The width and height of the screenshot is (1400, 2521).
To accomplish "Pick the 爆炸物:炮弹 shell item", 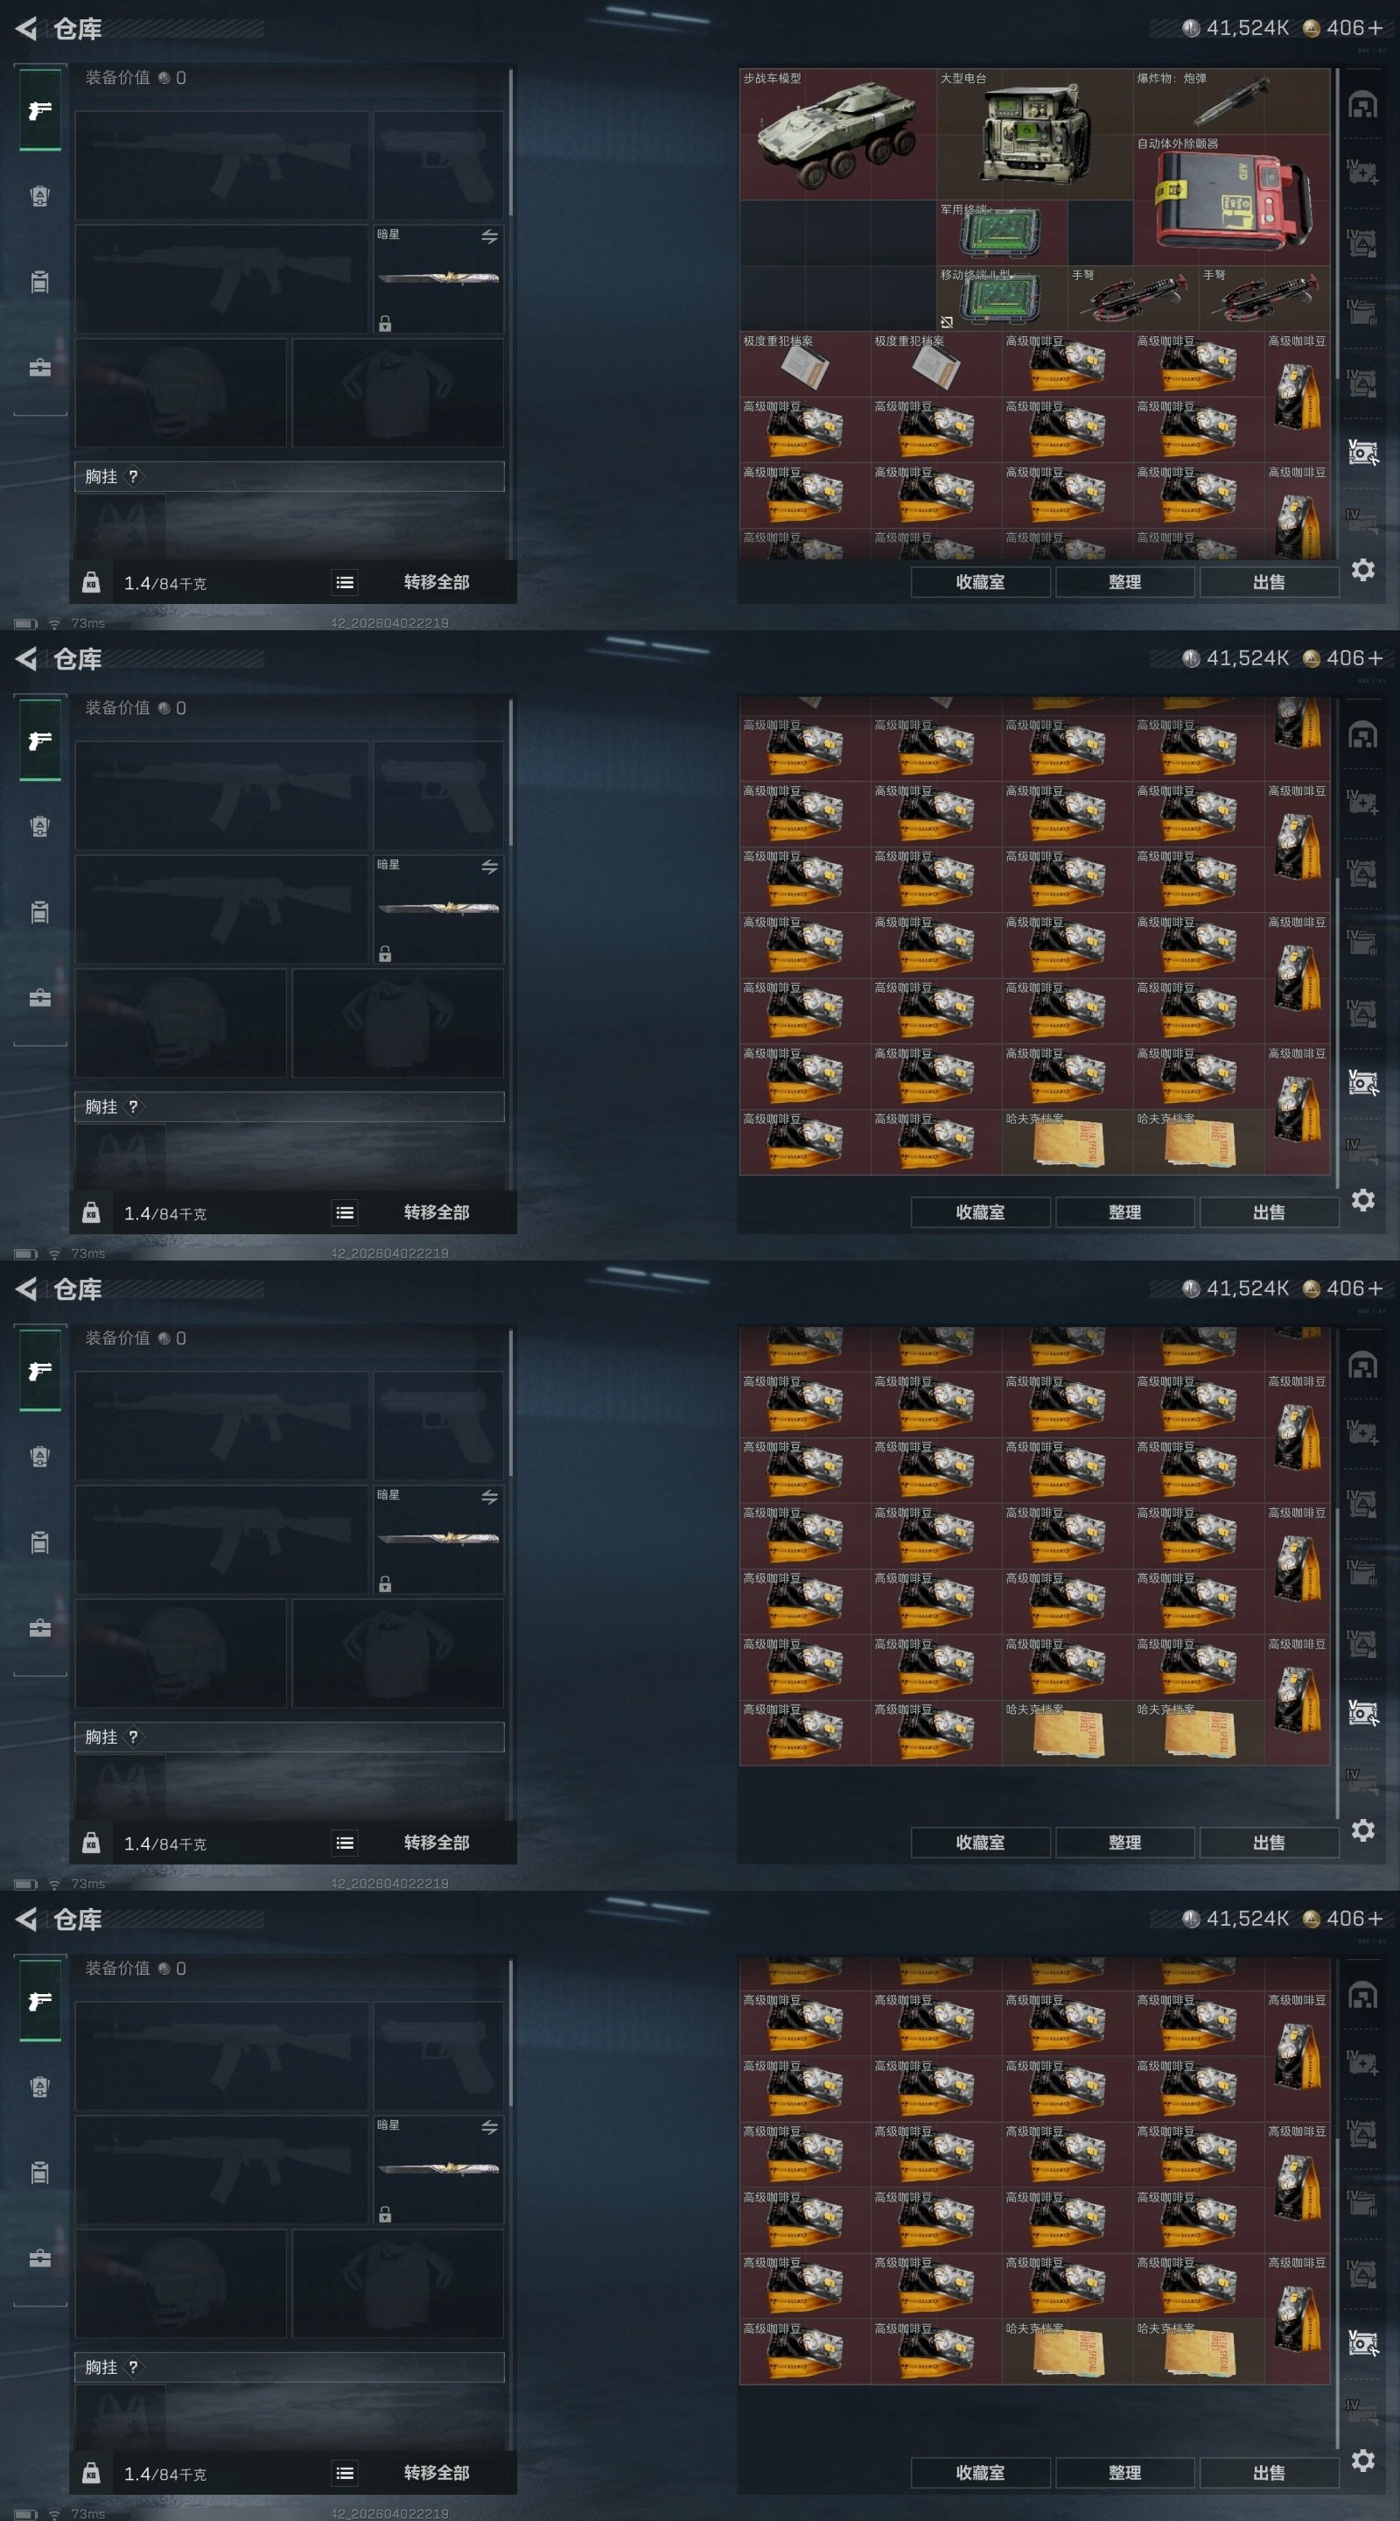I will 1232,102.
